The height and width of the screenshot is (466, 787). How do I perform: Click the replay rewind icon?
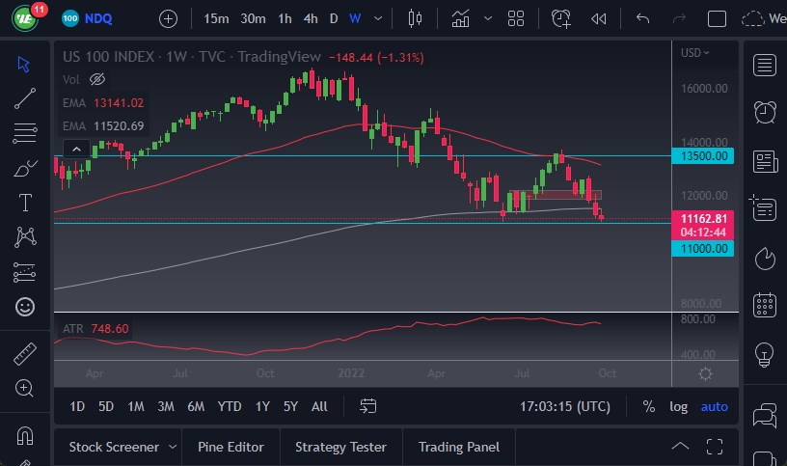point(599,18)
